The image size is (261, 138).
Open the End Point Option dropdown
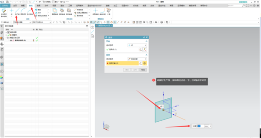click(x=137, y=59)
